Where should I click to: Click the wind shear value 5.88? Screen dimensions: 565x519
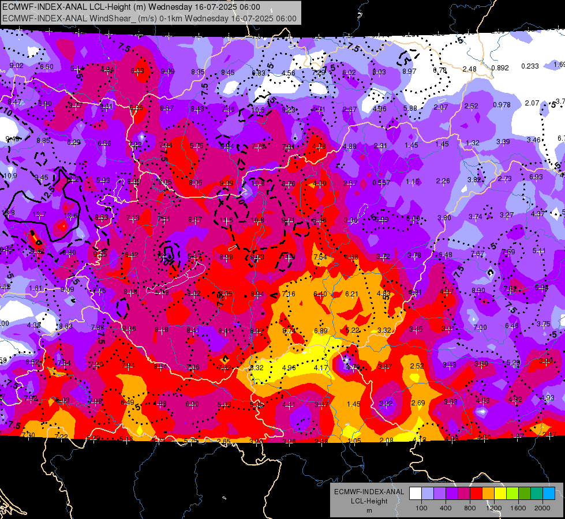click(x=410, y=108)
